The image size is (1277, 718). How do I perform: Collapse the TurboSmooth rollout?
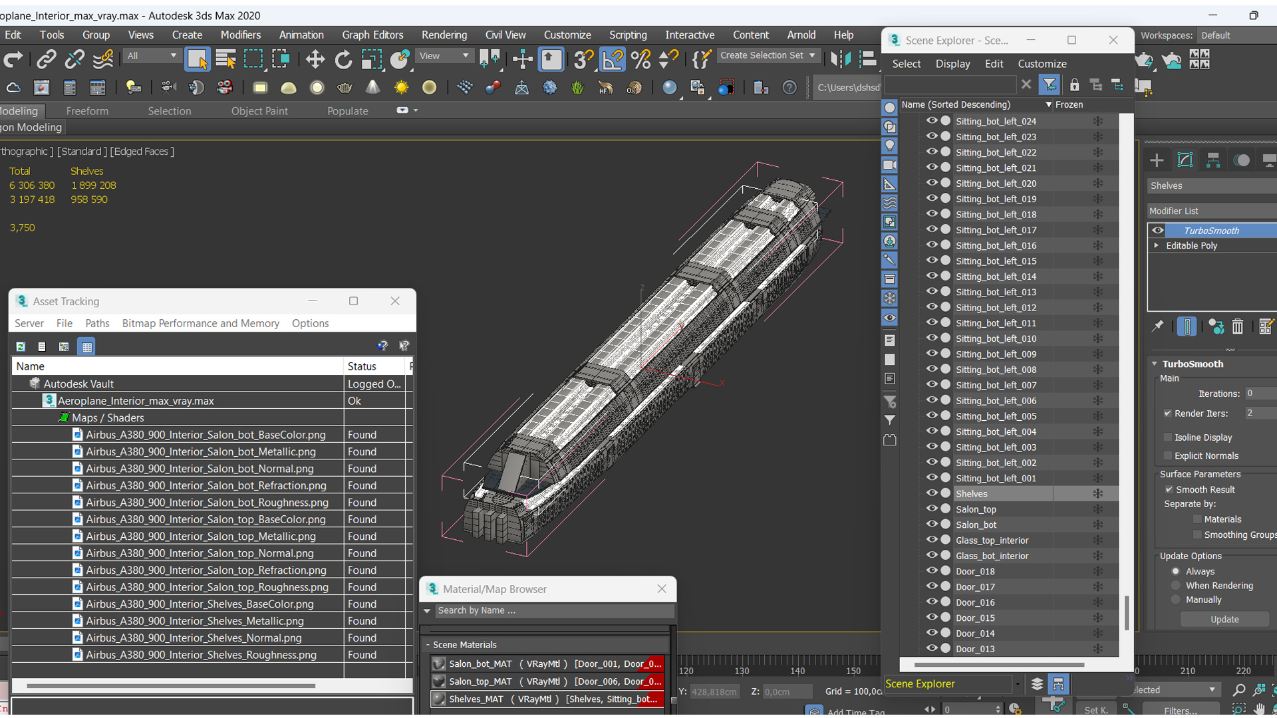click(1155, 364)
